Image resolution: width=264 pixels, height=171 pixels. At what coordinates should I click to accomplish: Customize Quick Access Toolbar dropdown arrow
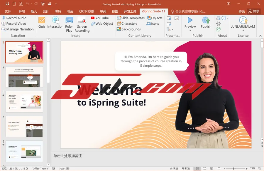click(56, 4)
